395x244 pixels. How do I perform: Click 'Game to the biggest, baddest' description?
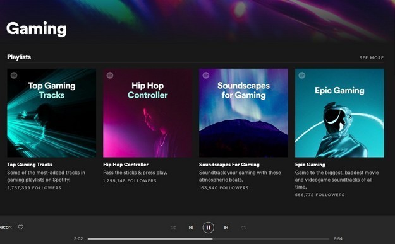coord(337,180)
